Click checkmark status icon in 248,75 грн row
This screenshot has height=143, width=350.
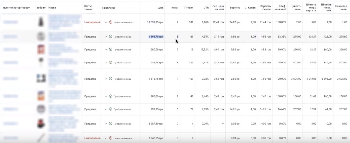point(111,63)
